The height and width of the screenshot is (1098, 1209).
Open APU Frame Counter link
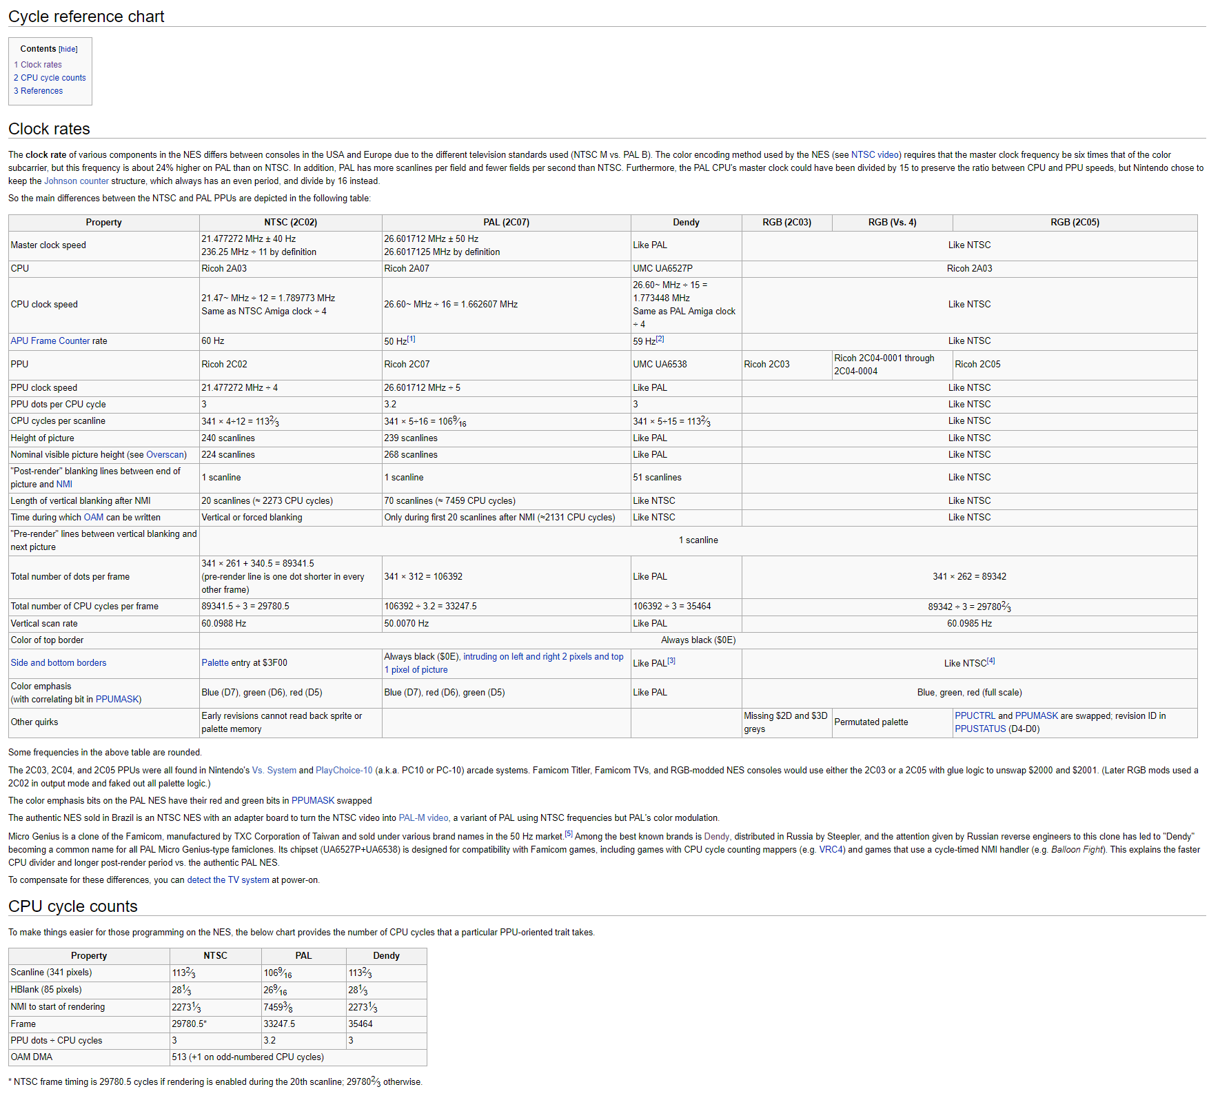pos(50,341)
